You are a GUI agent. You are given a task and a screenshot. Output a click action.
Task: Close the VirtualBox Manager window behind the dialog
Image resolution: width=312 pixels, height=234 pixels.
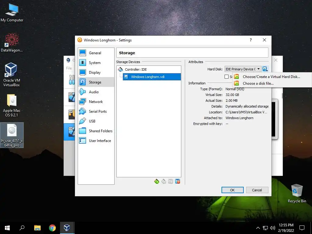pyautogui.click(x=276, y=60)
